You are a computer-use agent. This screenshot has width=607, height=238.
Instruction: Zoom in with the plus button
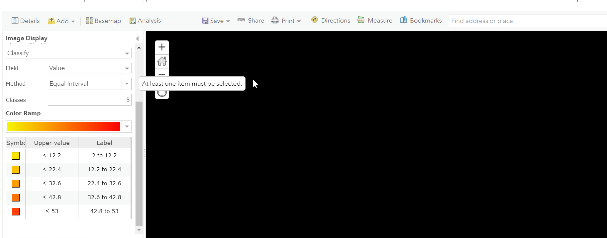[x=162, y=47]
